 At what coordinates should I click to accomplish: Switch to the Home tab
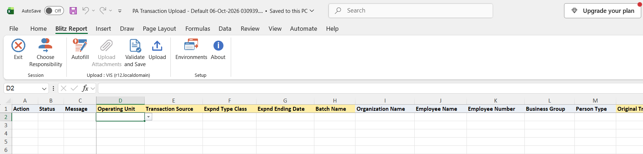click(39, 29)
